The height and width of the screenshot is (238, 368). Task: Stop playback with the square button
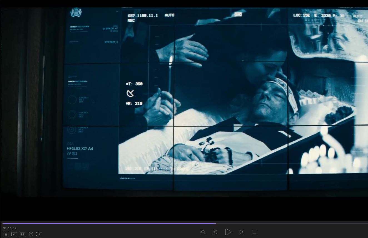click(x=254, y=232)
